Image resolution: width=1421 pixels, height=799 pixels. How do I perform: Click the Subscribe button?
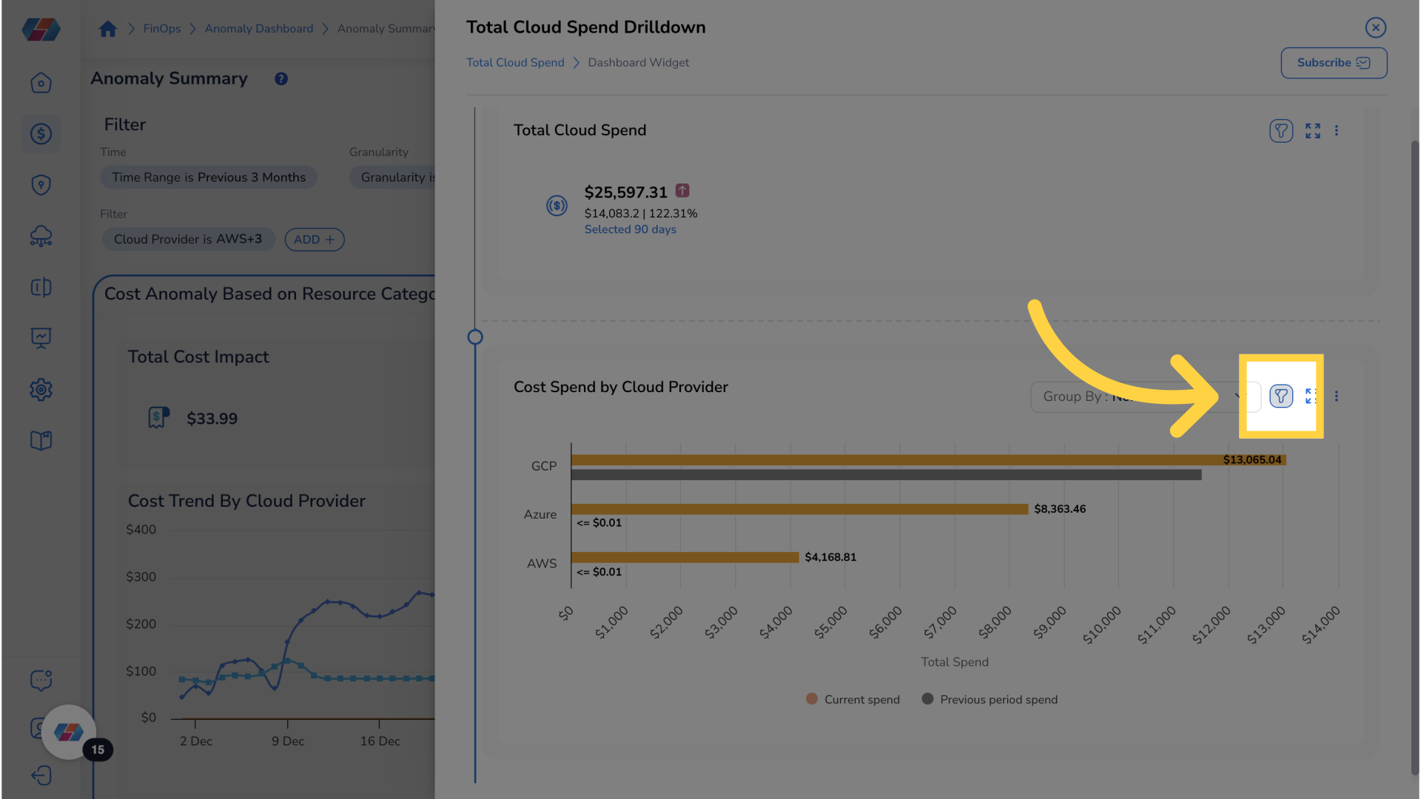coord(1333,63)
